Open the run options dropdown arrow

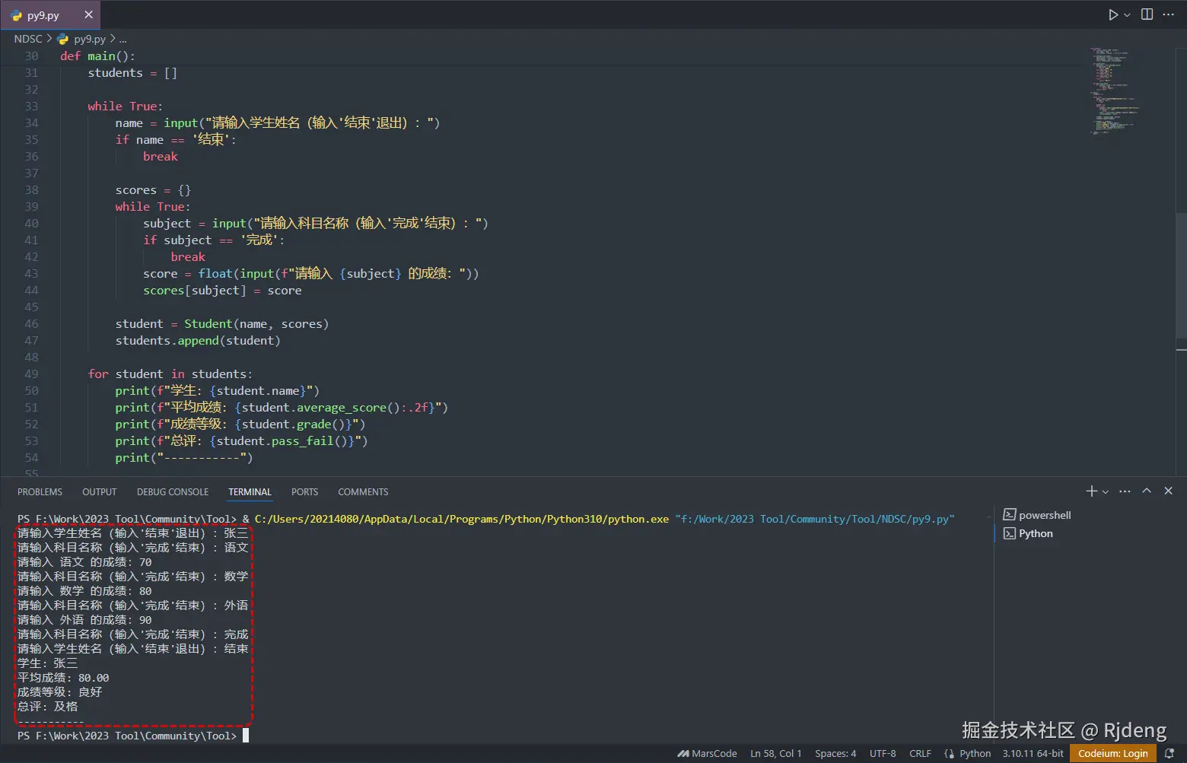(x=1128, y=14)
